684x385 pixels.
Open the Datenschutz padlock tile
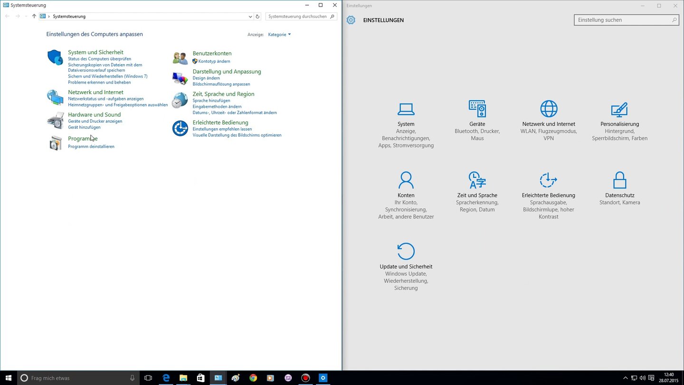620,188
